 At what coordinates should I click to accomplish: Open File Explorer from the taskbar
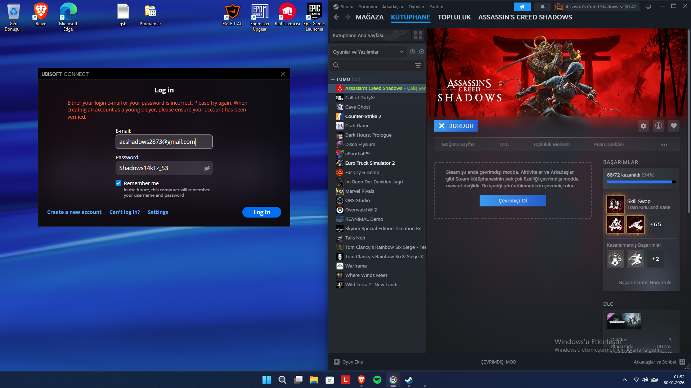point(314,380)
